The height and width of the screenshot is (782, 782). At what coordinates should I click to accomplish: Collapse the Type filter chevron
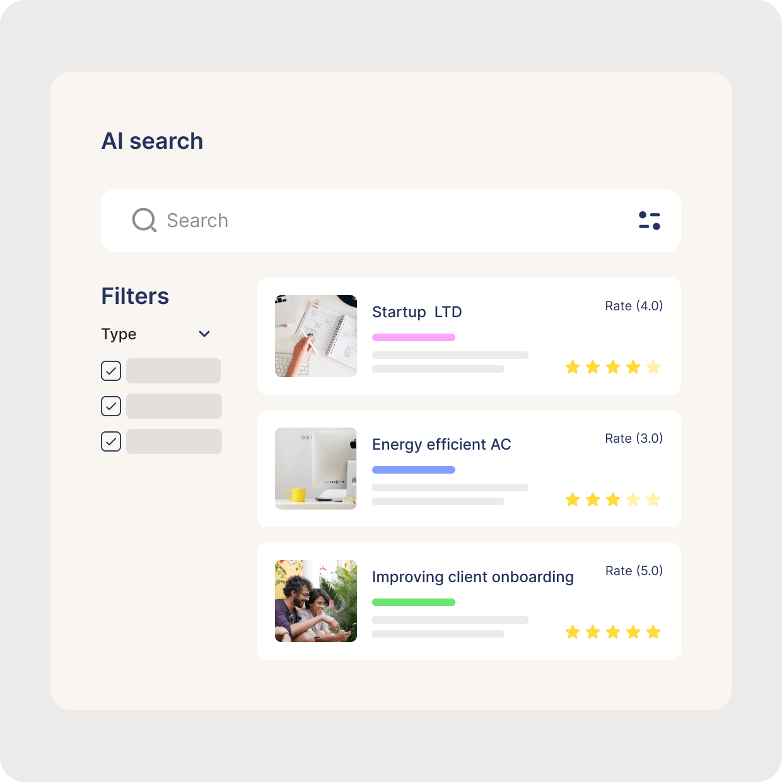[204, 334]
